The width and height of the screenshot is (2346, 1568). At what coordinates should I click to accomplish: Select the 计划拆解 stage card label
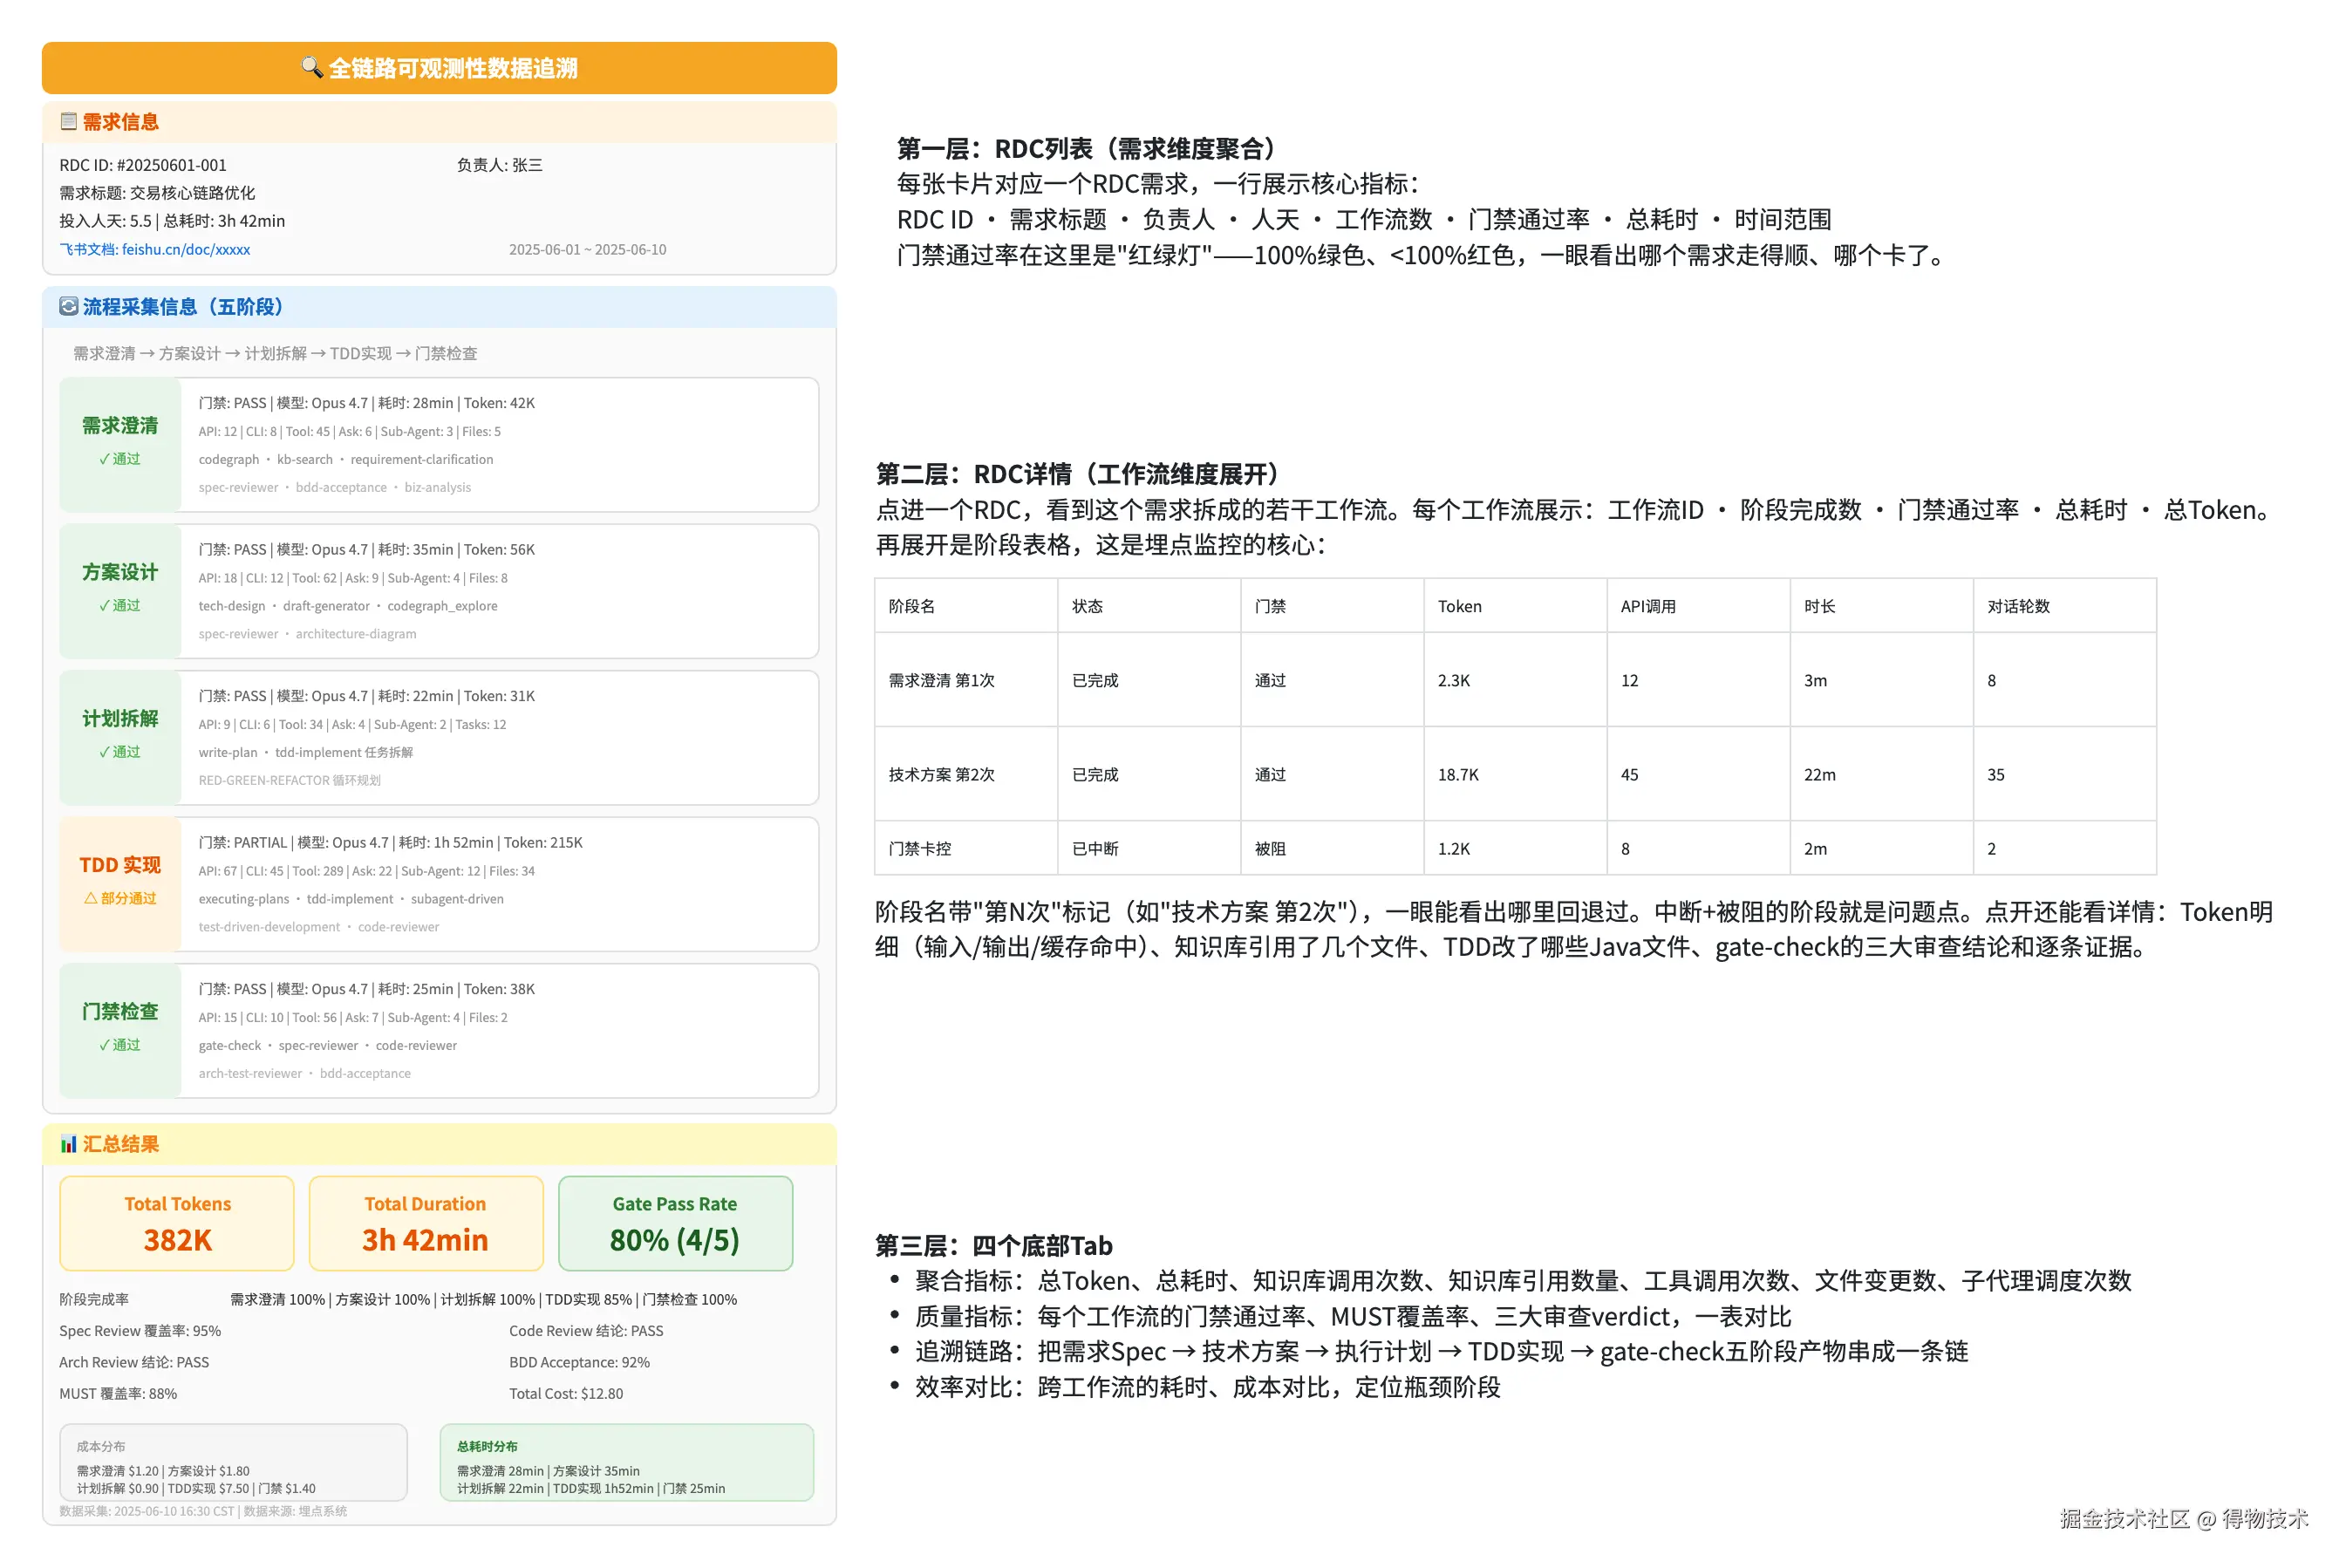point(120,737)
